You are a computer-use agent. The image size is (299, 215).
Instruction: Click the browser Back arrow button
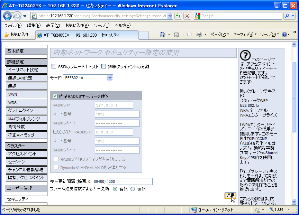click(x=8, y=16)
